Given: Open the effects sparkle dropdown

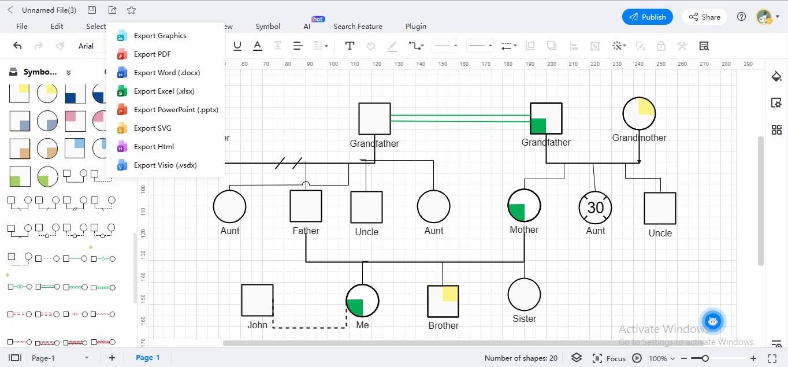Looking at the screenshot, I should click(619, 46).
